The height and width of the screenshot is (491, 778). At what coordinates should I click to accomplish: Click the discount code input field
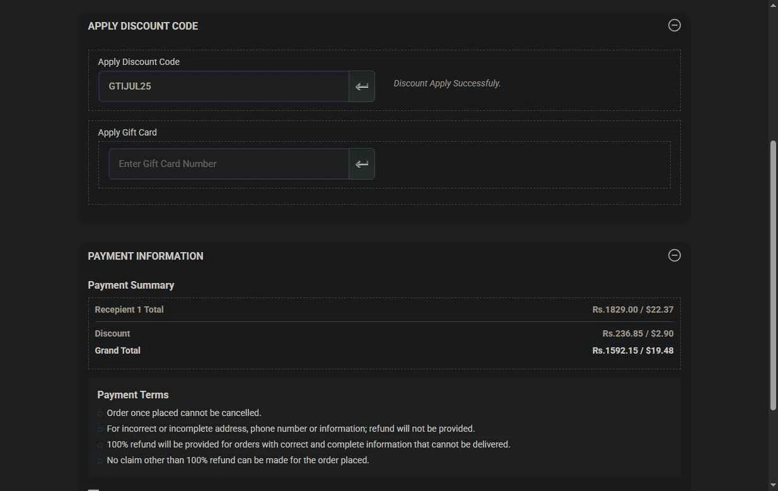[x=224, y=86]
